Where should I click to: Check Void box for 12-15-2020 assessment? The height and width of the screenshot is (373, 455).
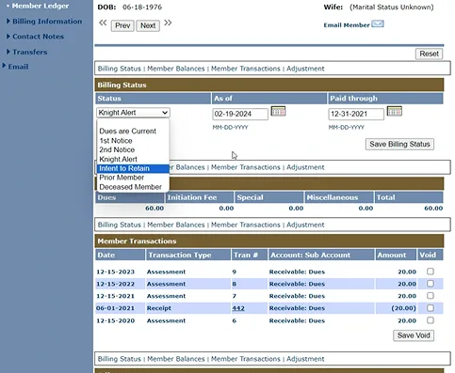point(431,320)
